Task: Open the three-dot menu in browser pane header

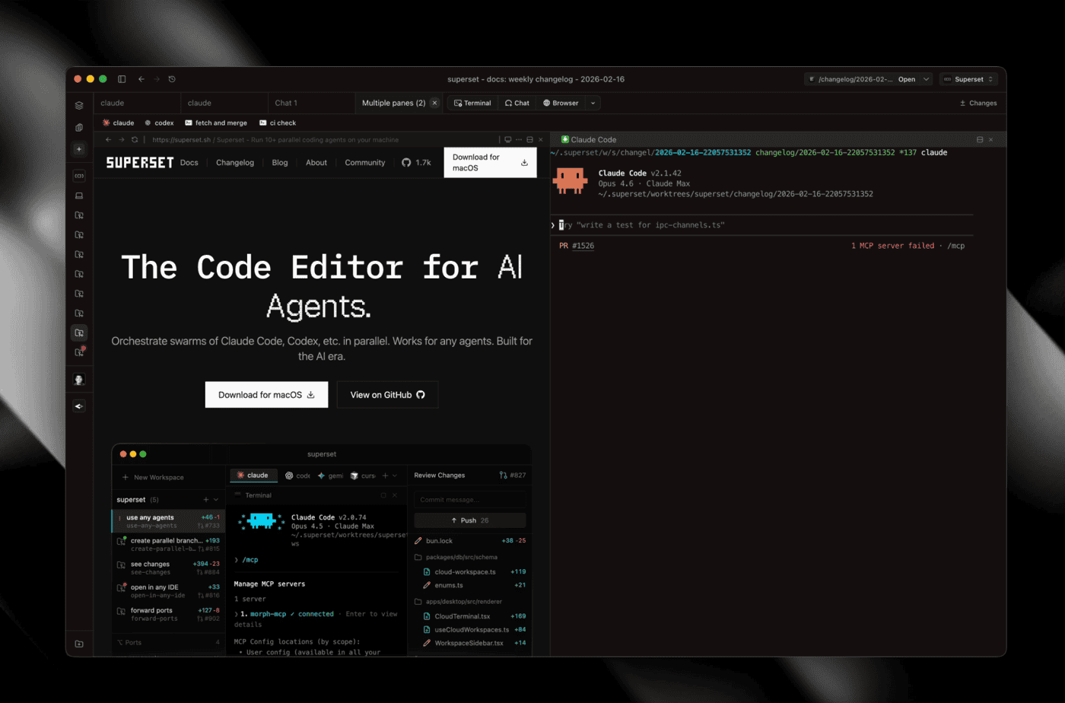Action: point(519,140)
